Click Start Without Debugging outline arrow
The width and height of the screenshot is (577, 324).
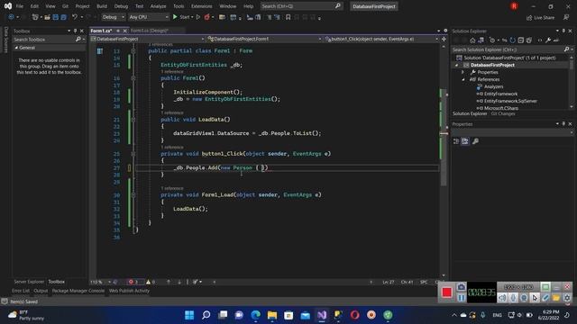[x=198, y=17]
